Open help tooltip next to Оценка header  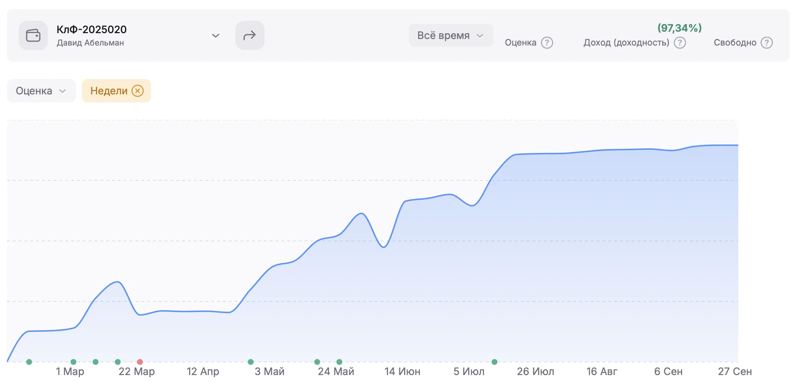547,43
